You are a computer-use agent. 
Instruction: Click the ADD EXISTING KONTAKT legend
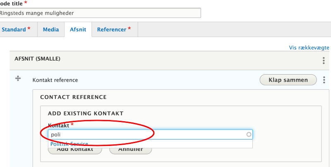tap(86, 113)
